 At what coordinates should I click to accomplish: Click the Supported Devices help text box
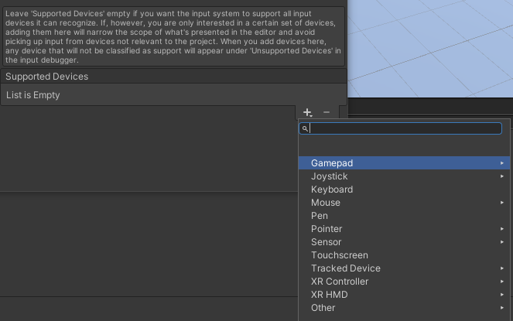pyautogui.click(x=173, y=36)
